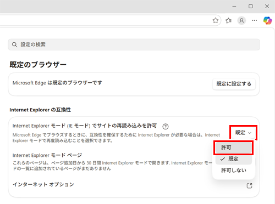Select checked 既定 option in dropdown
Screen dimensions: 275x204
pyautogui.click(x=234, y=158)
